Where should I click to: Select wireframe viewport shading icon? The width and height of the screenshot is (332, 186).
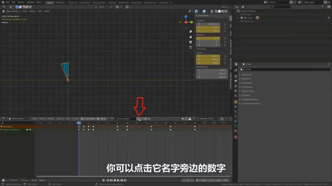click(216, 11)
